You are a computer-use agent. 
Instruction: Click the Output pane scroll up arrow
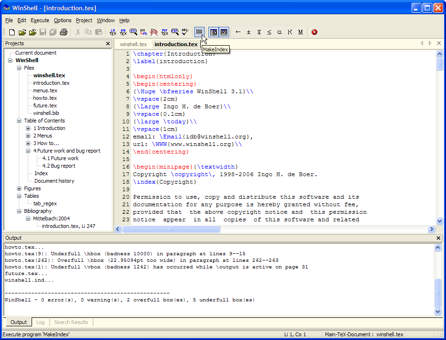(x=438, y=247)
